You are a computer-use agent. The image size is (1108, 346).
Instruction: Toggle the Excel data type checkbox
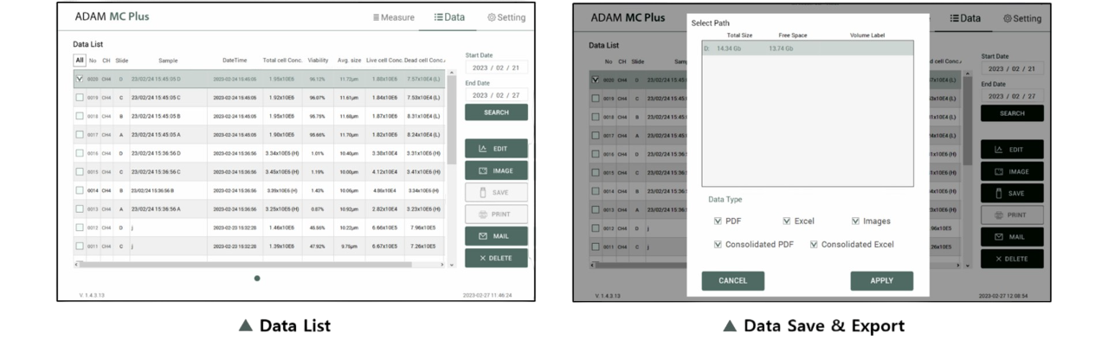click(x=787, y=221)
